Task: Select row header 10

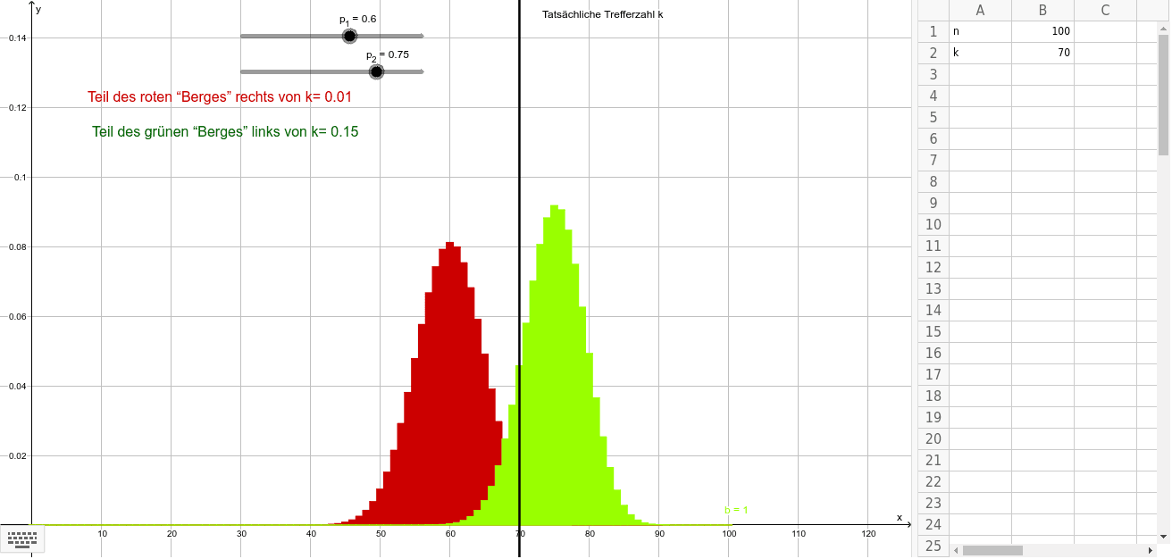Action: [933, 224]
